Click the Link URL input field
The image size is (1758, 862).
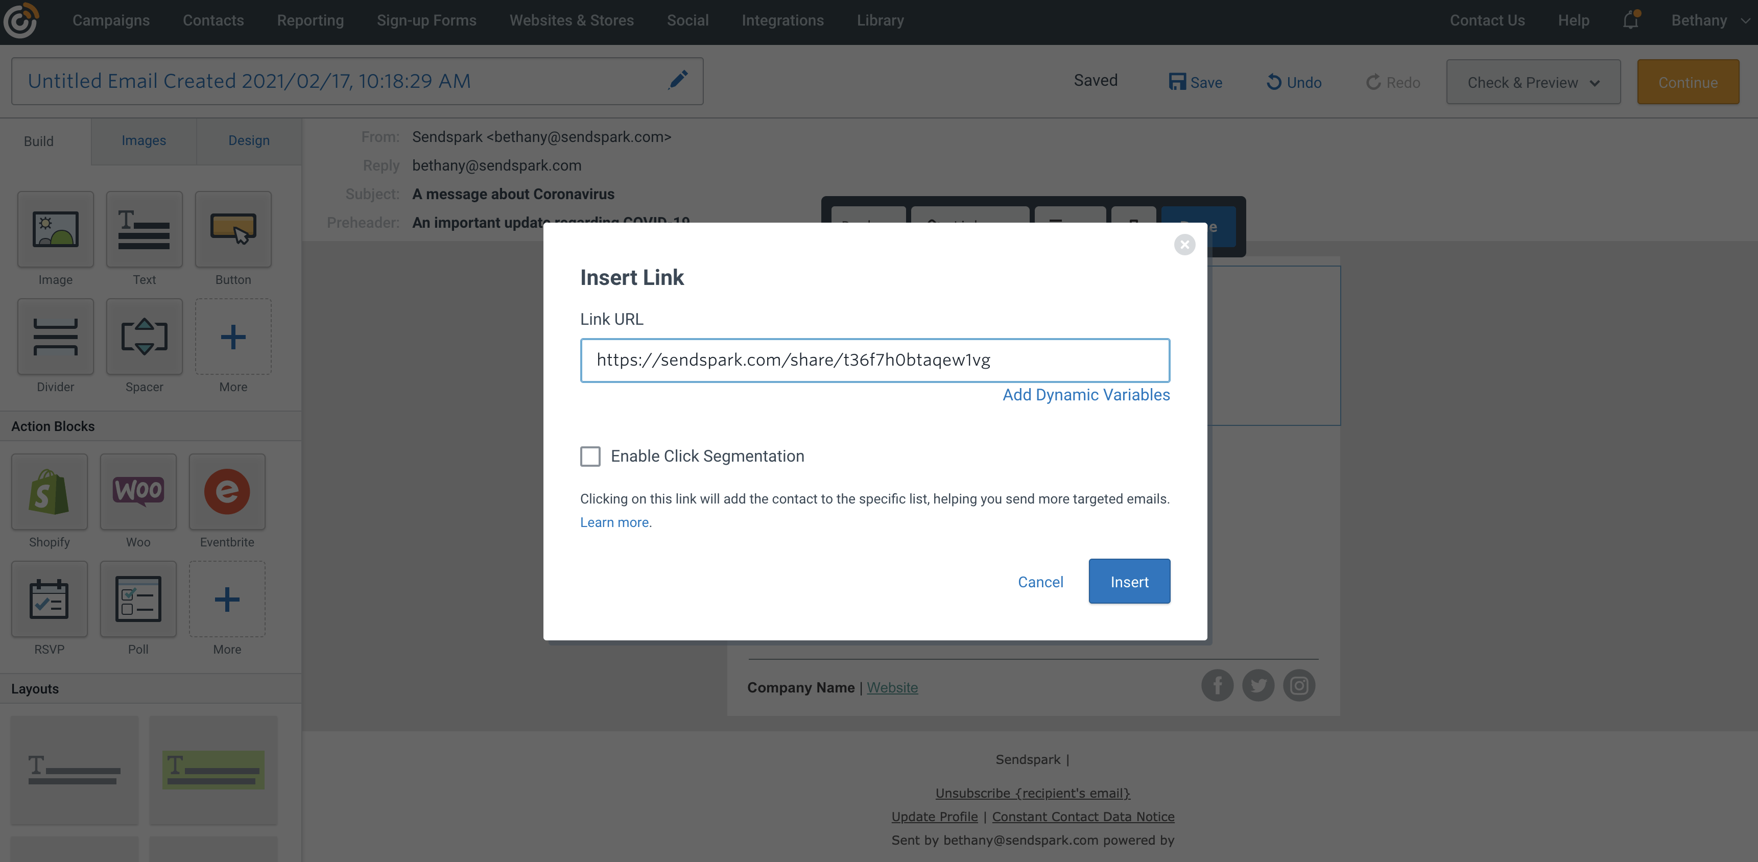(x=875, y=360)
